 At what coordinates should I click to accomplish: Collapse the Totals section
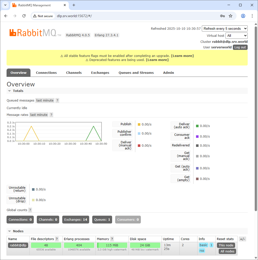16,91
